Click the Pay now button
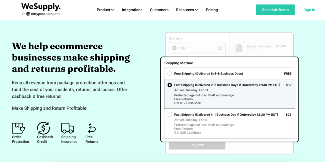 [197, 145]
